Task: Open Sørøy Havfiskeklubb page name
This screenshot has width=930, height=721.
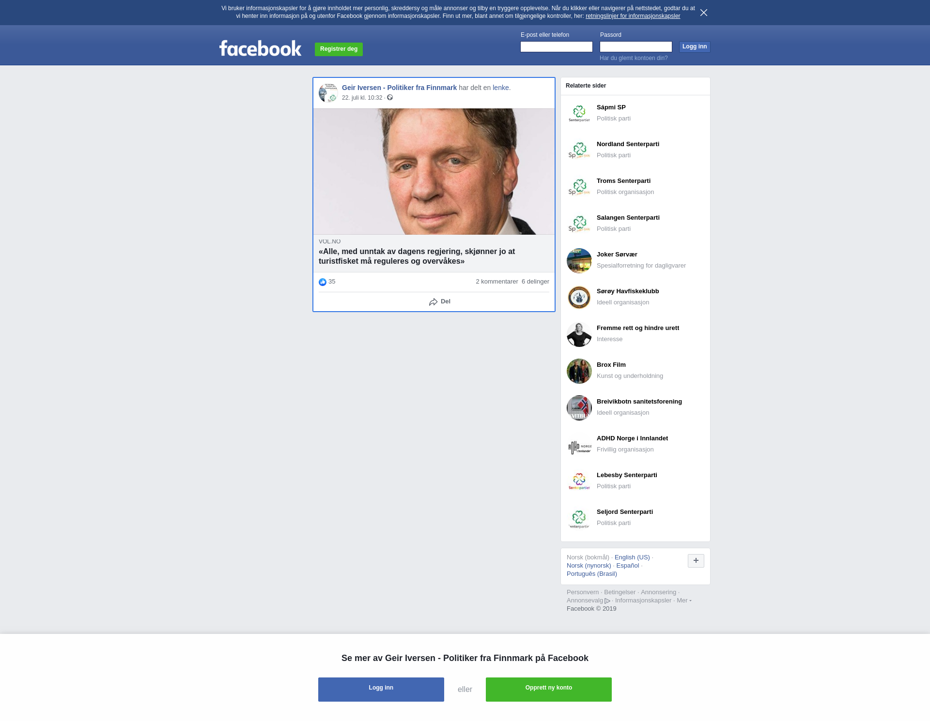Action: pyautogui.click(x=628, y=291)
